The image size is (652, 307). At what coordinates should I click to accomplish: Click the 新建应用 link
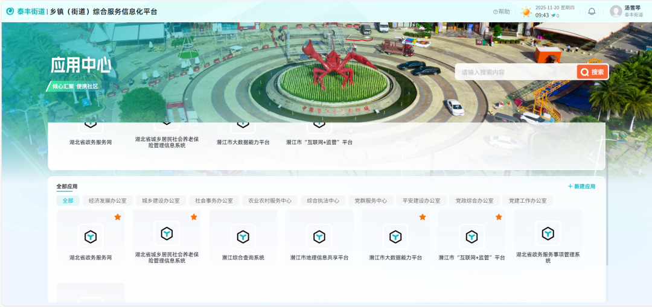pyautogui.click(x=581, y=187)
